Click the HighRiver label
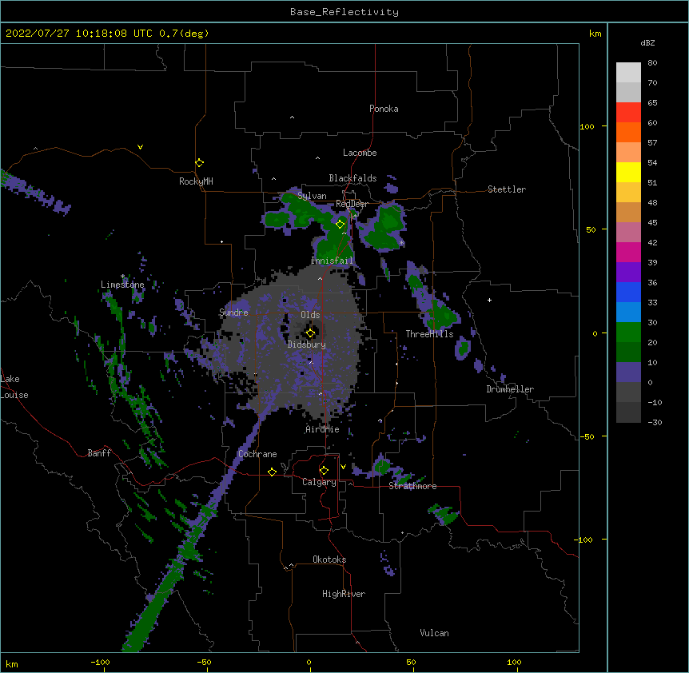 coord(344,594)
